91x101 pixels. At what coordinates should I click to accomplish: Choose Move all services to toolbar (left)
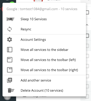[44, 60]
